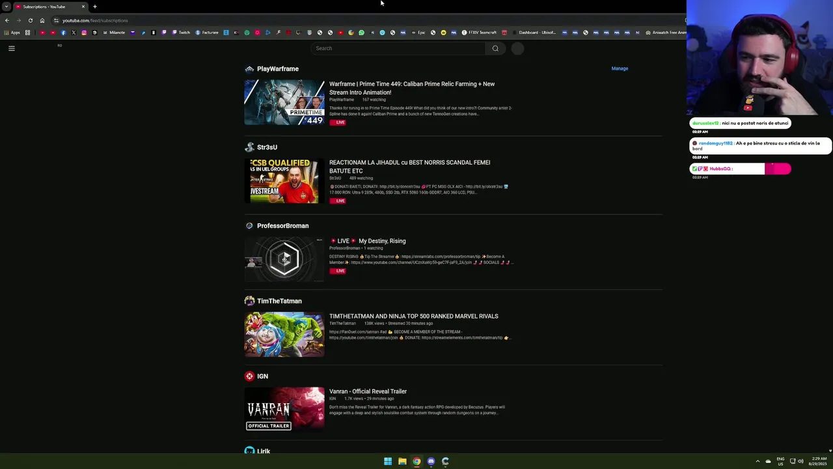Viewport: 833px width, 469px height.
Task: Open the Str3sU channel avatar
Action: point(249,147)
